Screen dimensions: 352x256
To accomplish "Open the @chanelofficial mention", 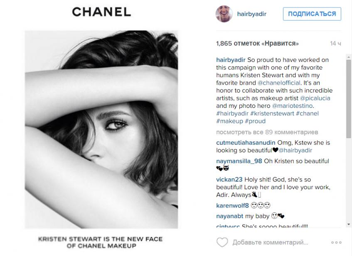I will (279, 83).
